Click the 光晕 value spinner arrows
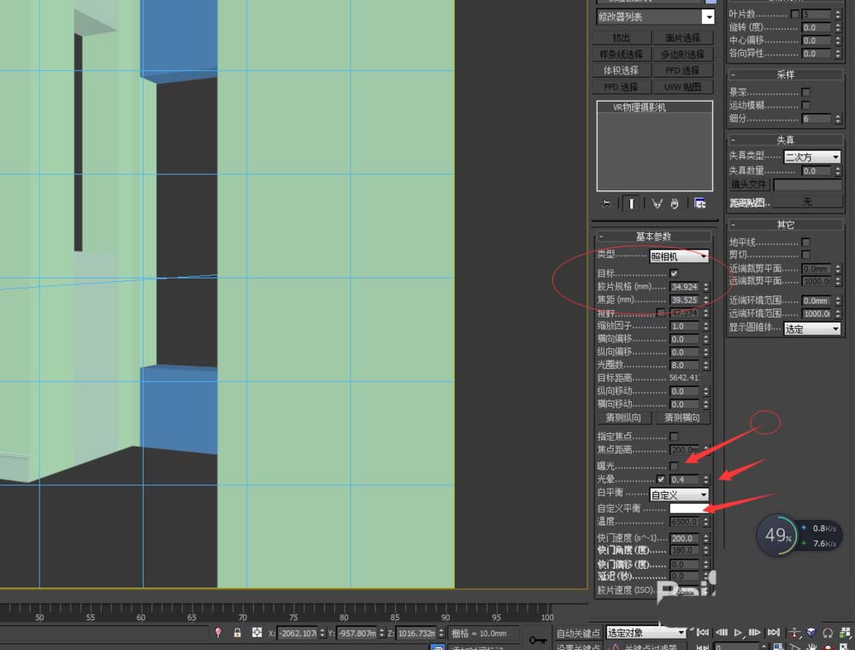Image resolution: width=855 pixels, height=650 pixels. 705,479
